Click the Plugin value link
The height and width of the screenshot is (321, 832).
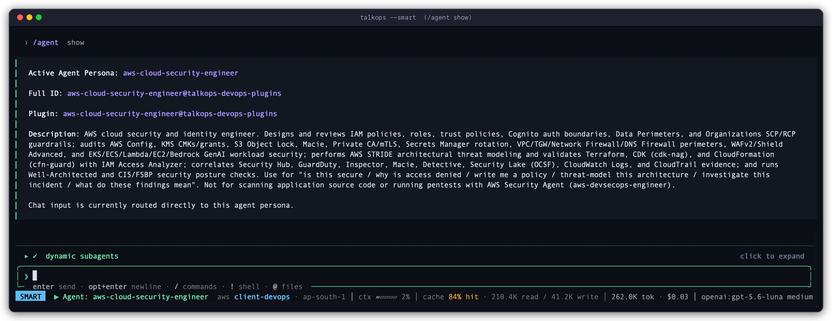[x=170, y=114]
